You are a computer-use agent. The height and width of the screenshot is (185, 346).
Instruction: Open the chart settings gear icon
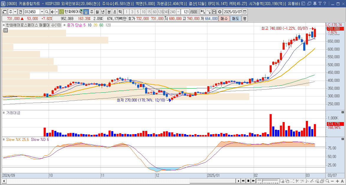click(219, 12)
